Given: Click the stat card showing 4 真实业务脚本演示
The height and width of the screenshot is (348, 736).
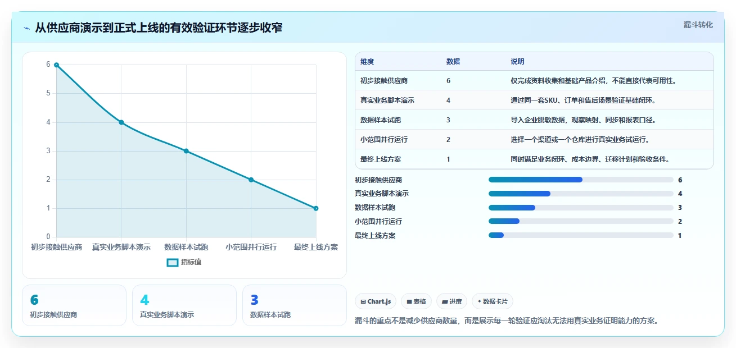Looking at the screenshot, I should pyautogui.click(x=184, y=305).
